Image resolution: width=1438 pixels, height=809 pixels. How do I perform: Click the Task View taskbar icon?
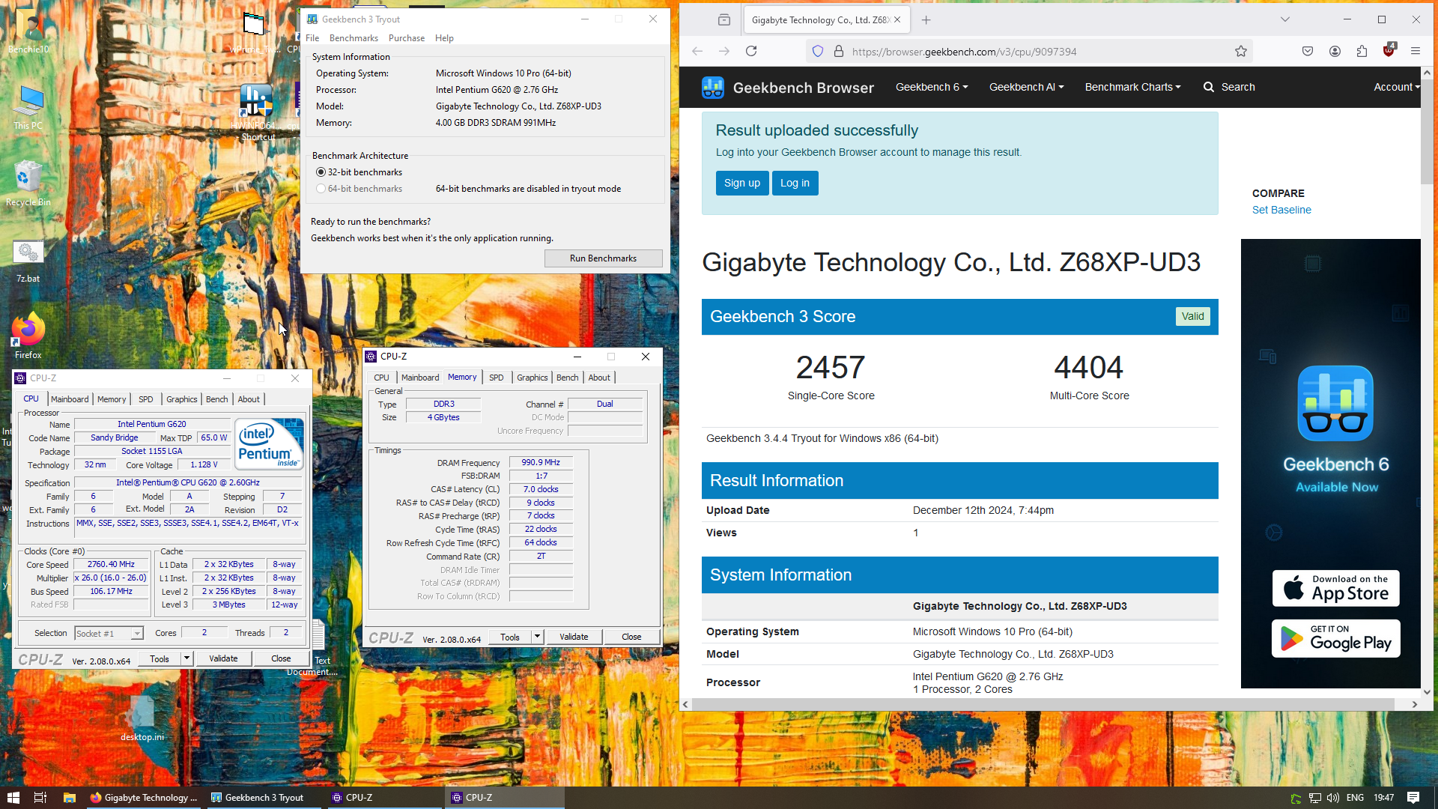tap(40, 798)
